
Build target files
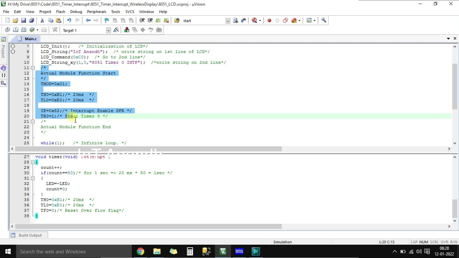[x=15, y=30]
